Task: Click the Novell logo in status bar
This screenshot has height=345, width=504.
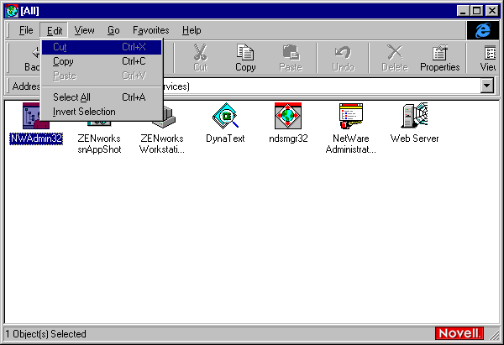Action: (459, 333)
